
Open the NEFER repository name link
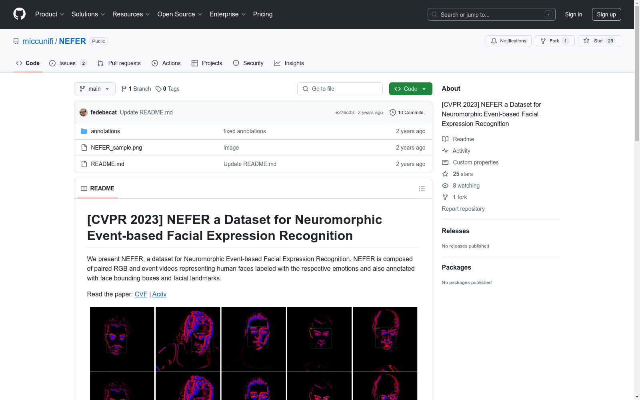tap(72, 41)
